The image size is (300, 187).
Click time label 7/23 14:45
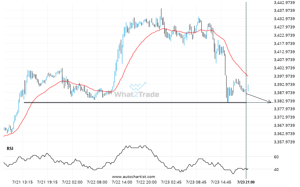click(x=221, y=182)
